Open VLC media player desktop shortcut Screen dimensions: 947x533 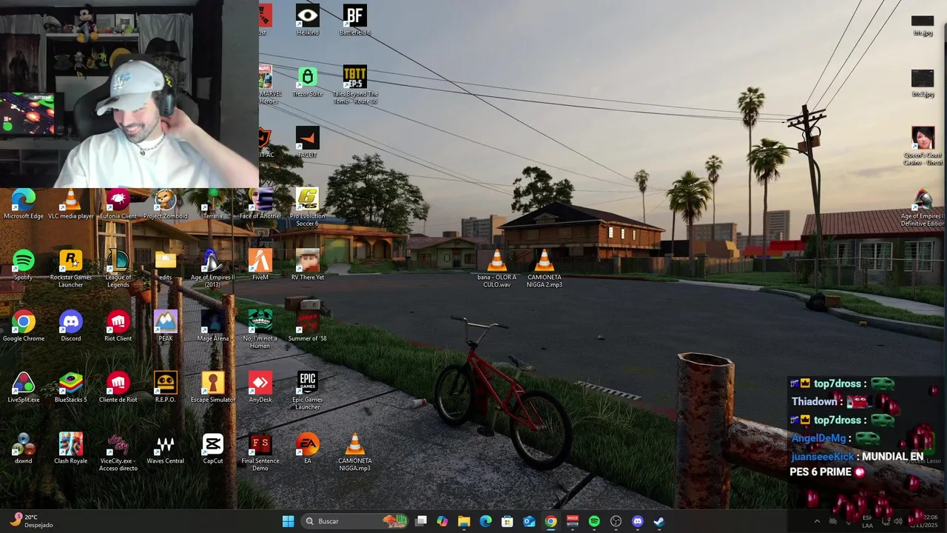(71, 204)
